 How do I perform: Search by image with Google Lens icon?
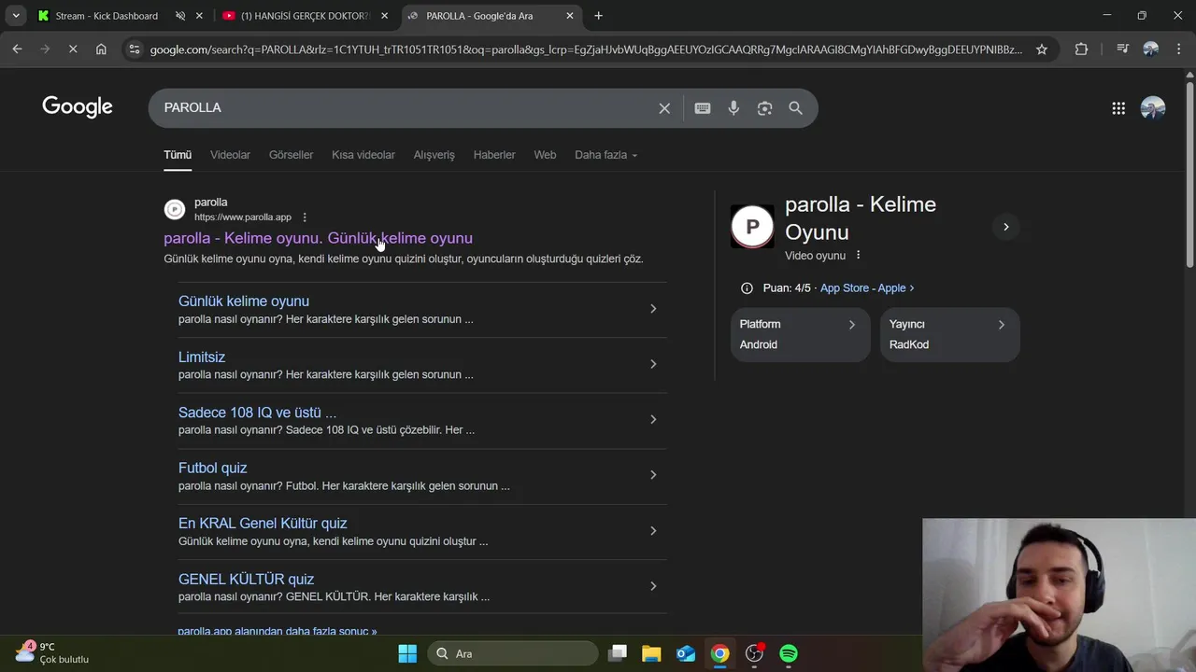click(x=764, y=108)
